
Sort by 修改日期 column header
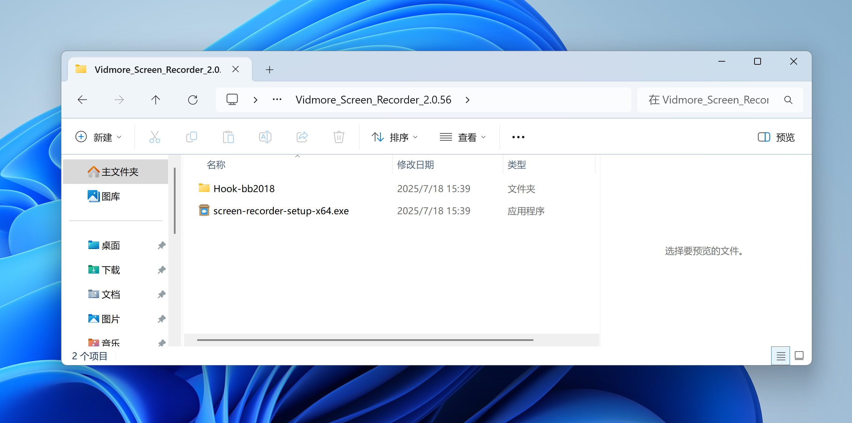click(x=415, y=165)
